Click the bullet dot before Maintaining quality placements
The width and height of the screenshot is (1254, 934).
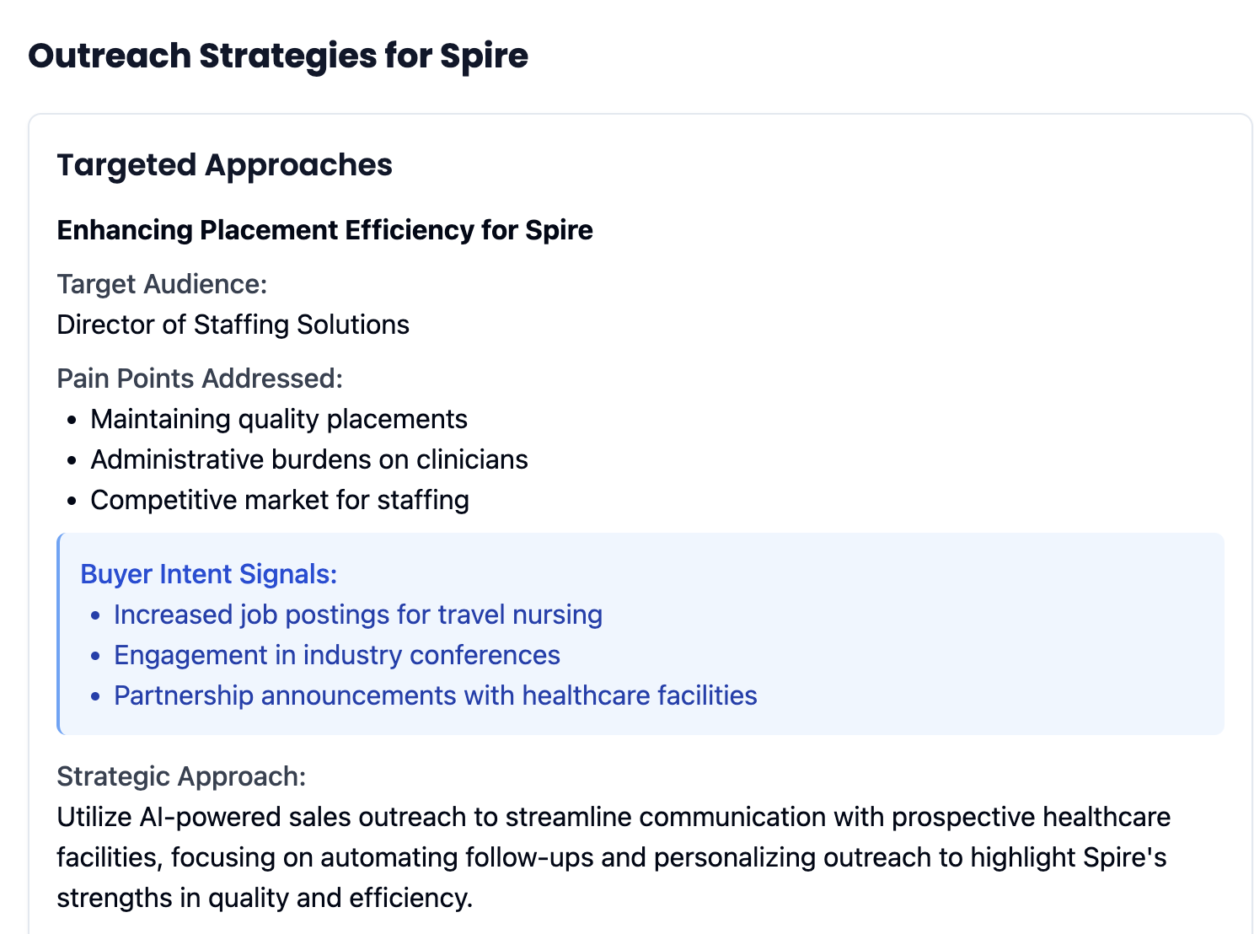pos(73,420)
